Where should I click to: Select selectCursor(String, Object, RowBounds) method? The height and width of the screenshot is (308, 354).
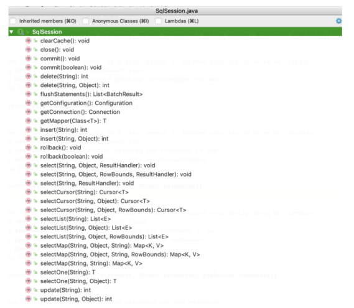pos(113,210)
